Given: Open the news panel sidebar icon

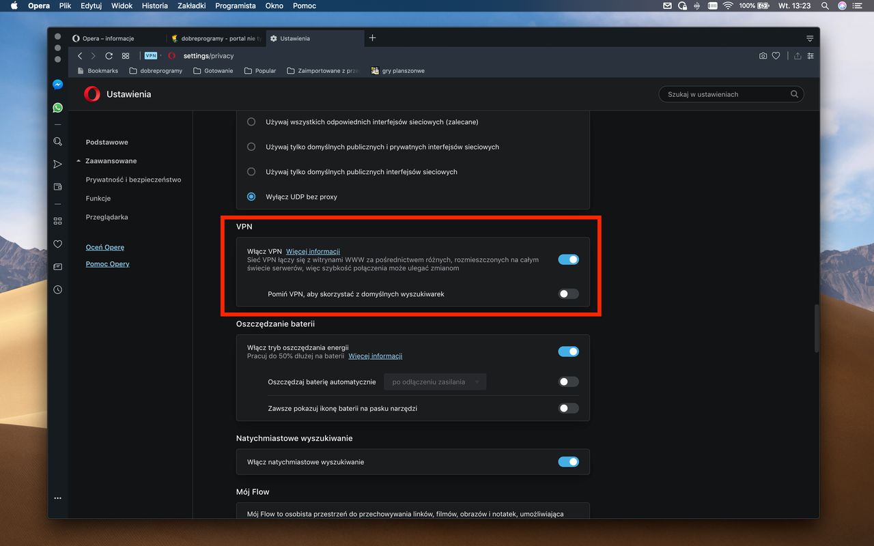Looking at the screenshot, I should [57, 267].
